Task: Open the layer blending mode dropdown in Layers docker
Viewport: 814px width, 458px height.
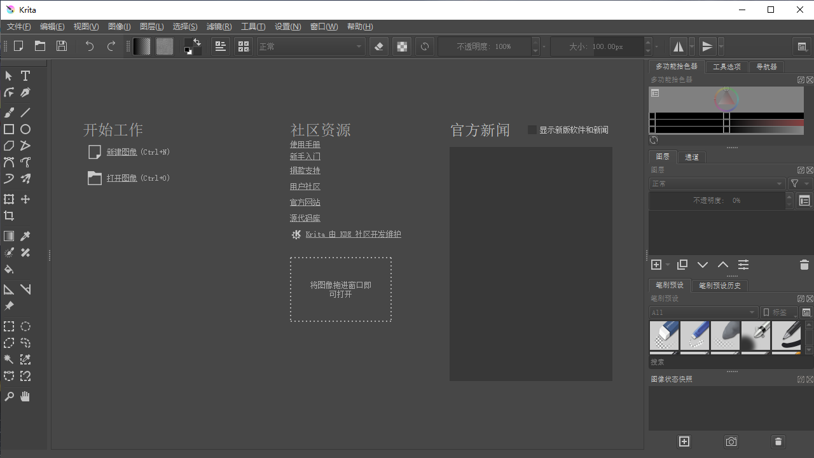Action: 717,183
